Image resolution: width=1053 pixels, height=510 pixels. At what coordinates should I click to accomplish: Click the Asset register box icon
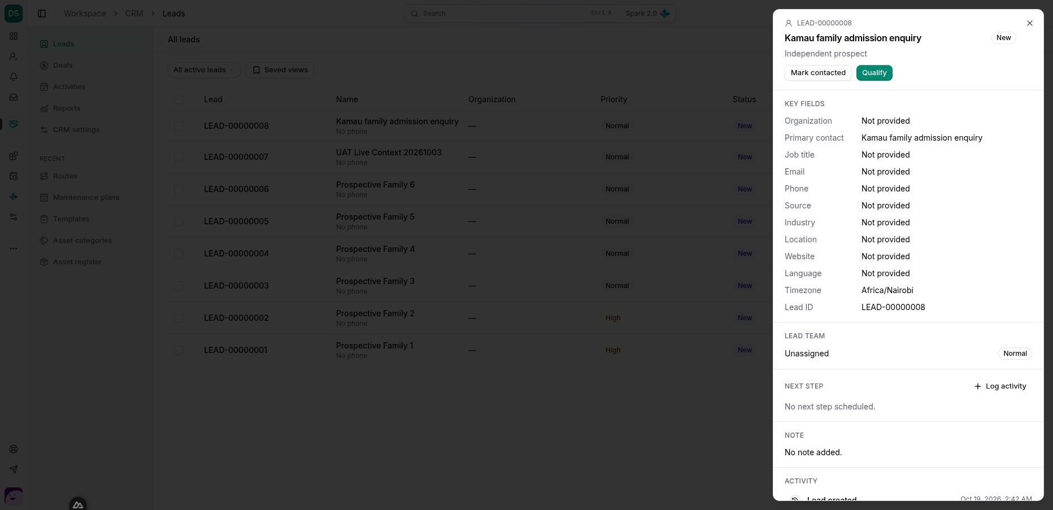tap(44, 262)
